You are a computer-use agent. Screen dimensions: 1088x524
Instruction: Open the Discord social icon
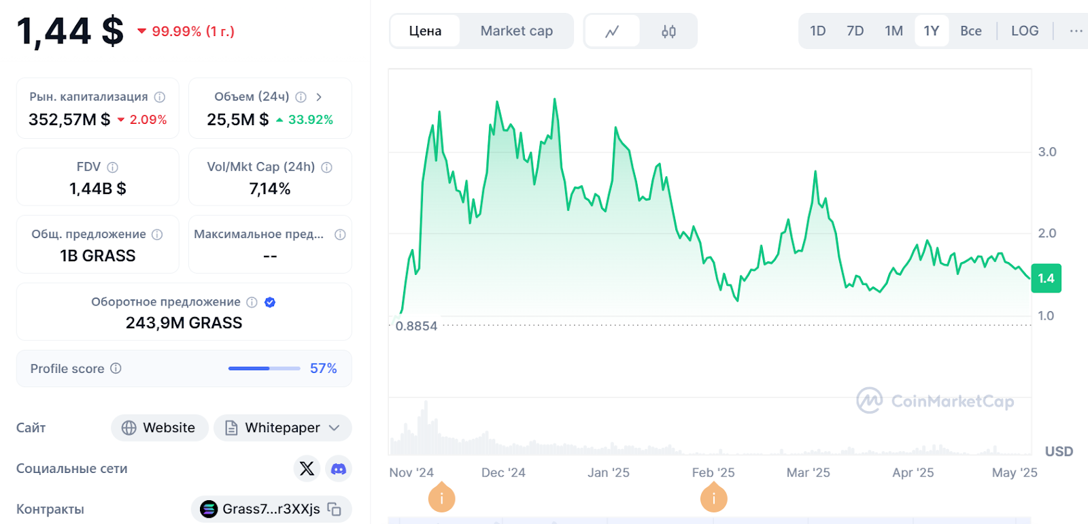pos(339,468)
